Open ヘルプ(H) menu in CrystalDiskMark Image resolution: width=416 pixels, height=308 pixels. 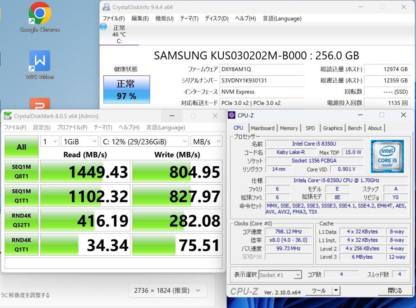129,127
